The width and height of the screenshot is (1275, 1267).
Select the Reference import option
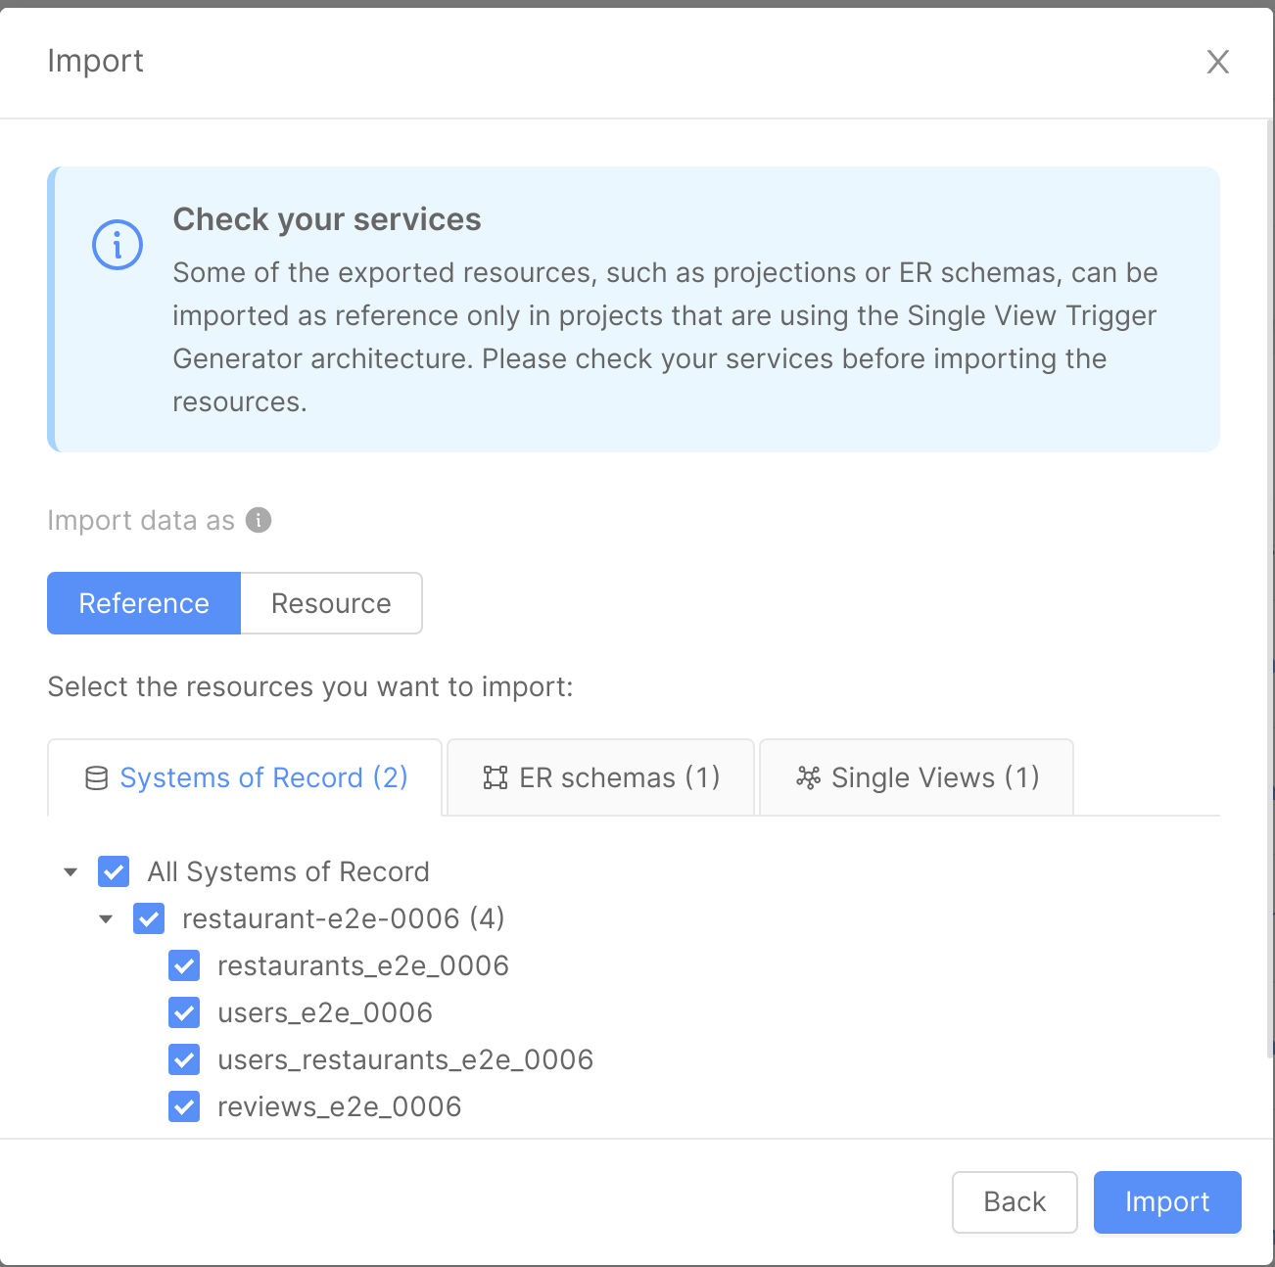[143, 603]
